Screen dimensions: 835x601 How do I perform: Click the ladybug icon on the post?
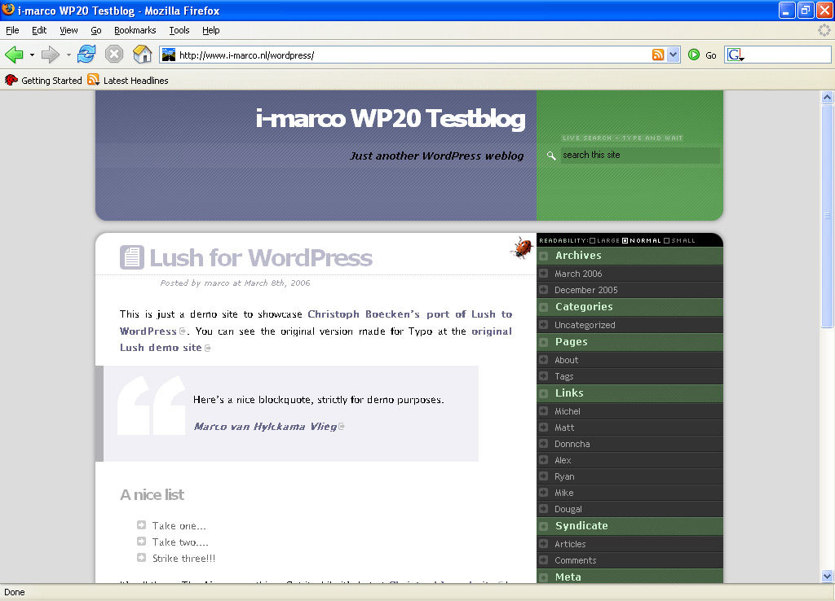(522, 248)
